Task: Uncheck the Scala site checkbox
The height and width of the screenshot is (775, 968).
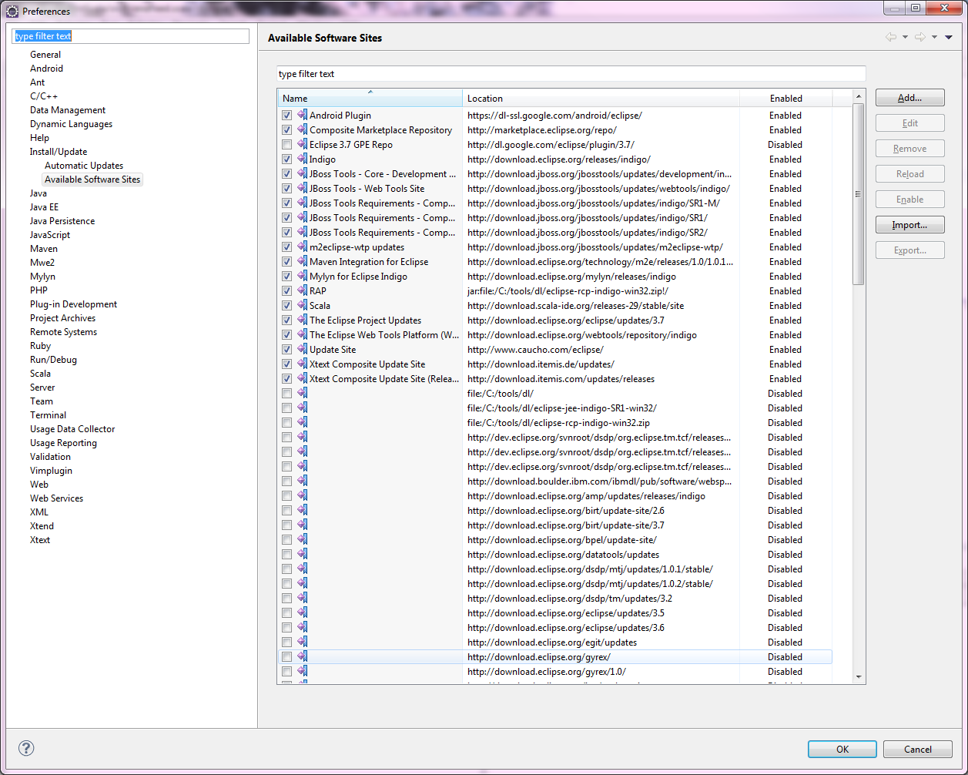Action: 286,305
